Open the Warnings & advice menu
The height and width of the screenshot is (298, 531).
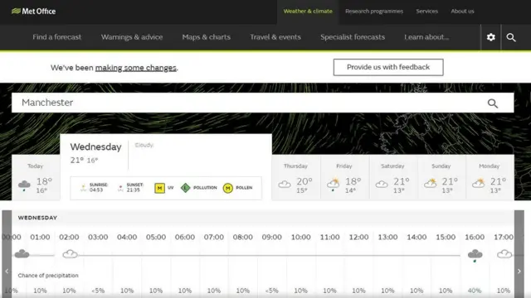(132, 37)
